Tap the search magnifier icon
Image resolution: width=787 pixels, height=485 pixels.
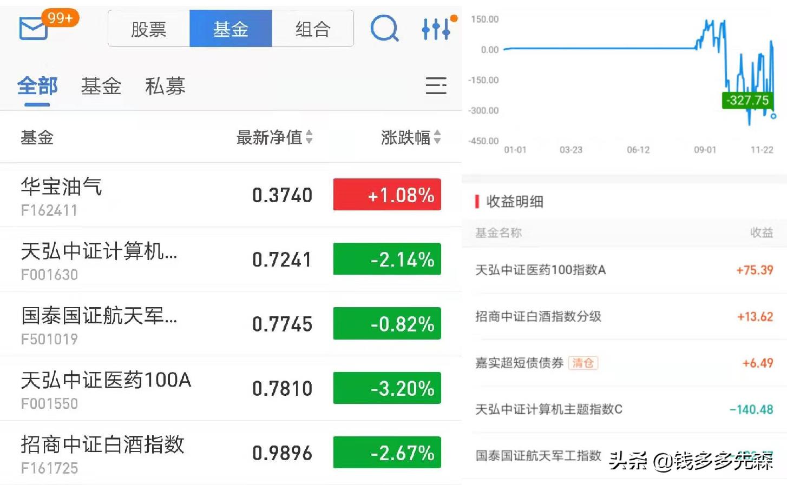click(x=384, y=29)
